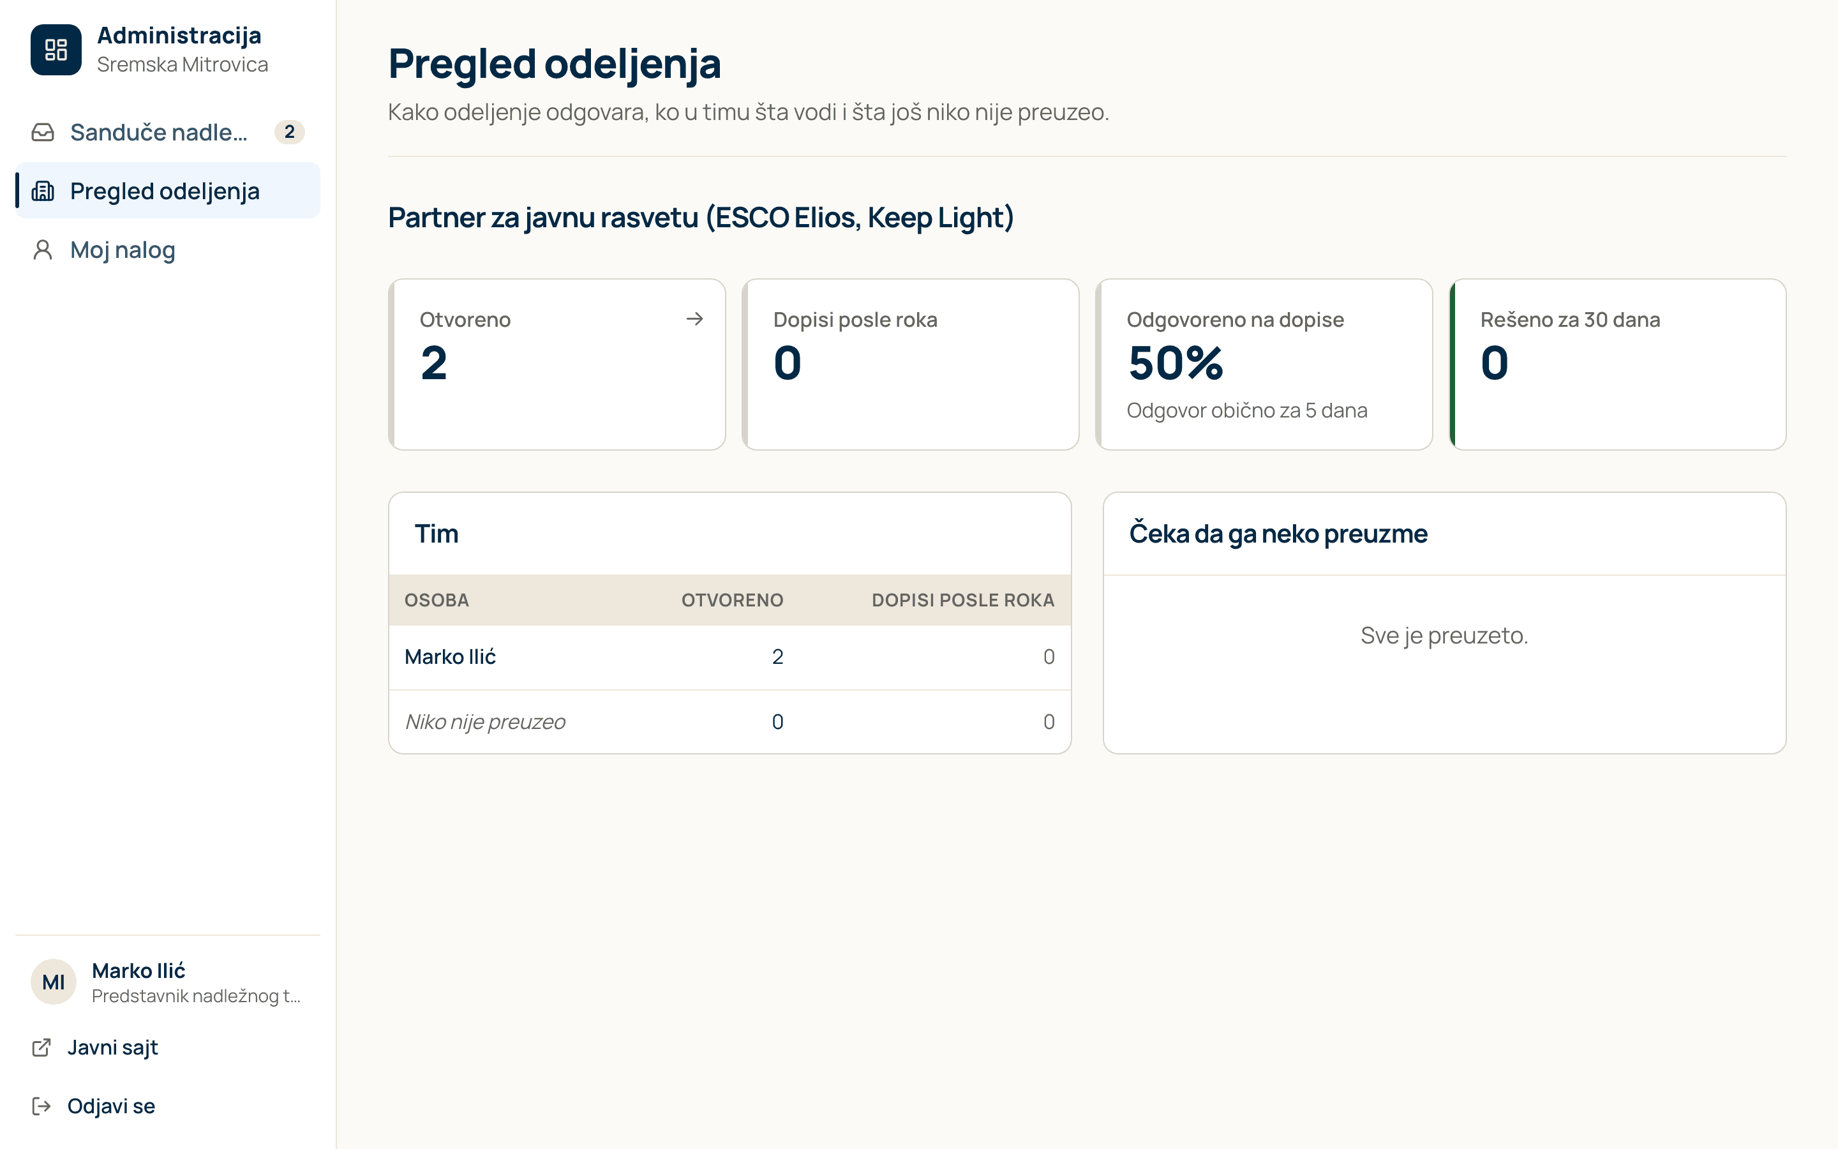The width and height of the screenshot is (1838, 1149).
Task: Select Pregled odeljenja in sidebar
Action: (x=168, y=191)
